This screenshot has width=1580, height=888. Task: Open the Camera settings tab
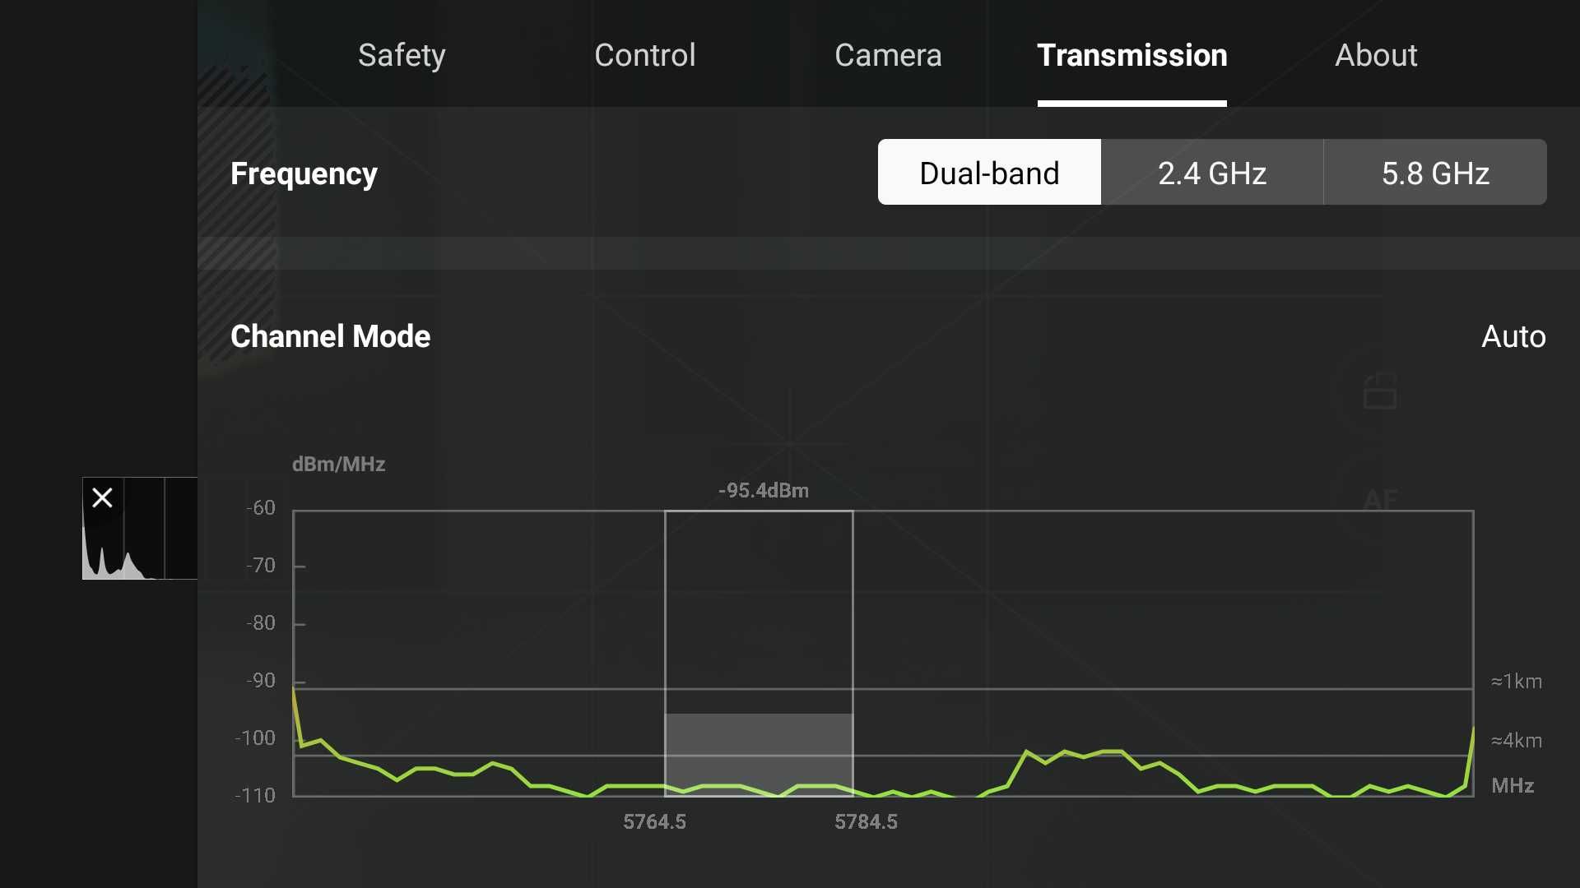889,54
